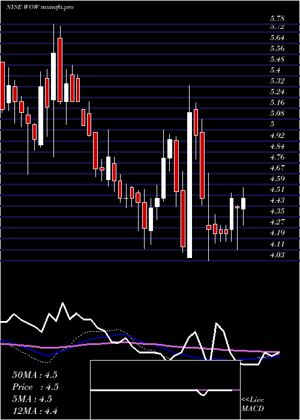Click the 4.35 price axis label
Viewport: 300px width, 420px height.
click(277, 211)
